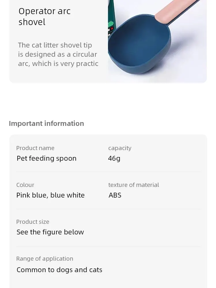Click the "texture of material" label
Image resolution: width=216 pixels, height=288 pixels.
pos(133,185)
